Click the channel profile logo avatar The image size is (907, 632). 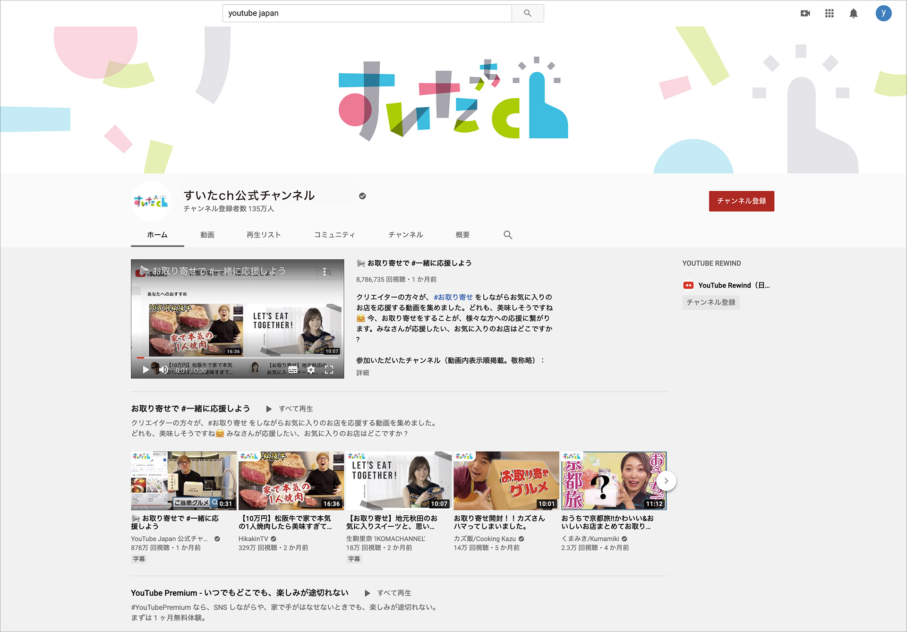pyautogui.click(x=151, y=201)
